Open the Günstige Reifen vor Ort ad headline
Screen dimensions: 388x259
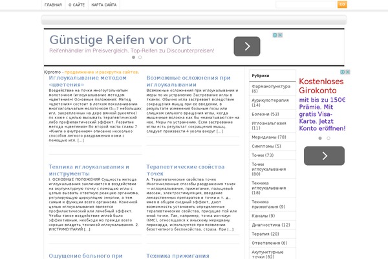[120, 40]
